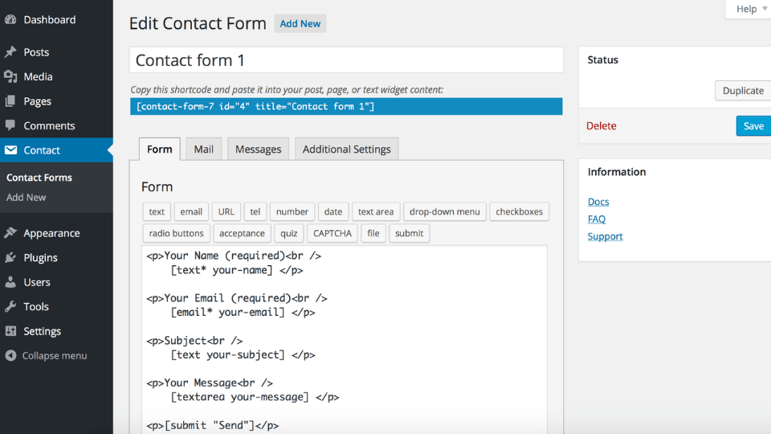771x434 pixels.
Task: Collapse the admin sidebar menu
Action: tap(56, 355)
